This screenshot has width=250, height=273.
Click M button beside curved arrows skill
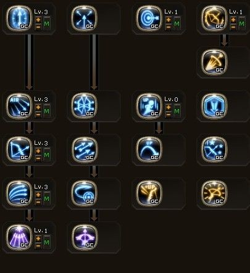point(47,198)
